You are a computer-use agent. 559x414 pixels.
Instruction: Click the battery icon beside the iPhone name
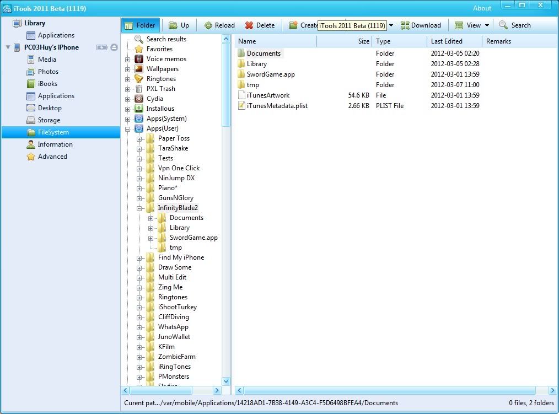tap(102, 47)
